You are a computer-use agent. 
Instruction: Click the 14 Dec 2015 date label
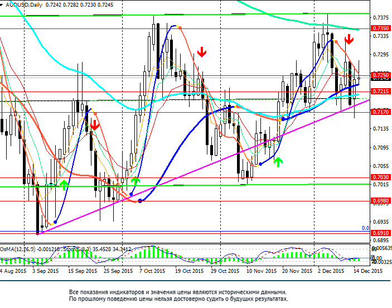(x=368, y=271)
